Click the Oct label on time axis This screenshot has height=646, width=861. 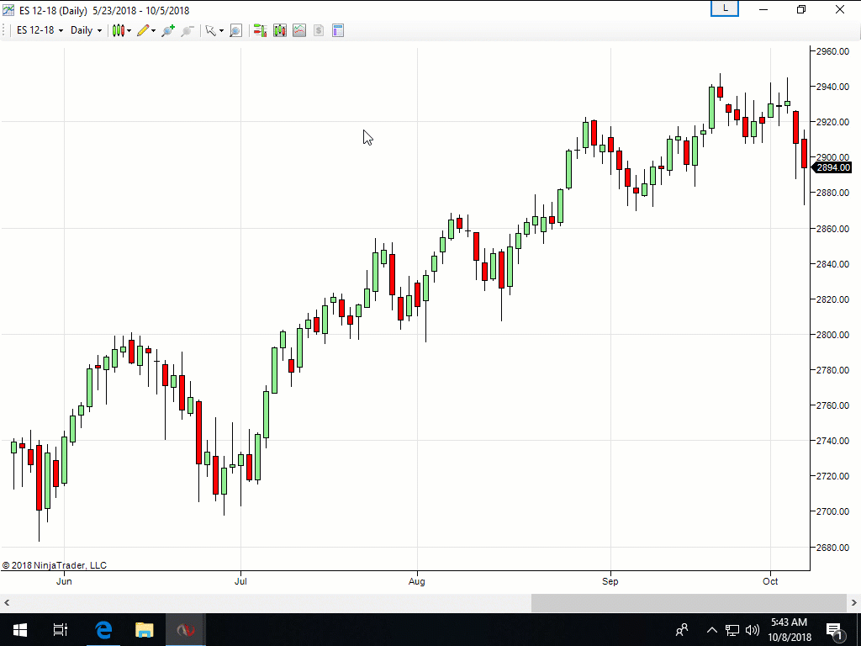coord(770,581)
